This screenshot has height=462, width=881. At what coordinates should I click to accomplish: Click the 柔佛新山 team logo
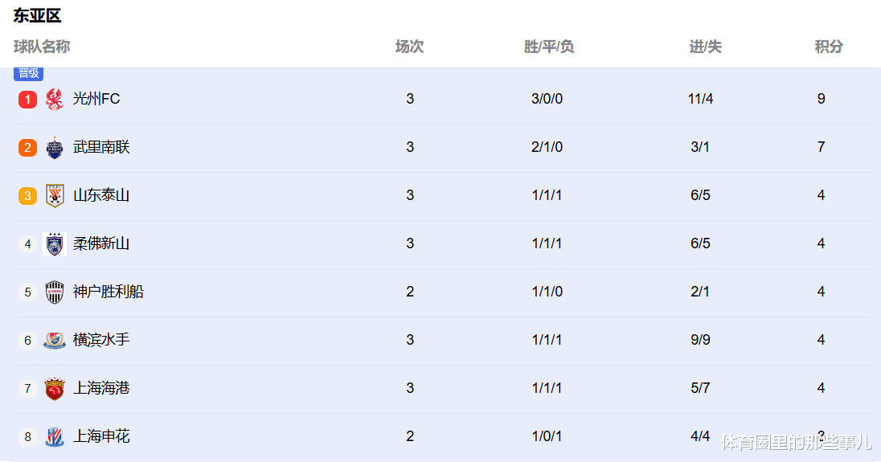coord(55,244)
